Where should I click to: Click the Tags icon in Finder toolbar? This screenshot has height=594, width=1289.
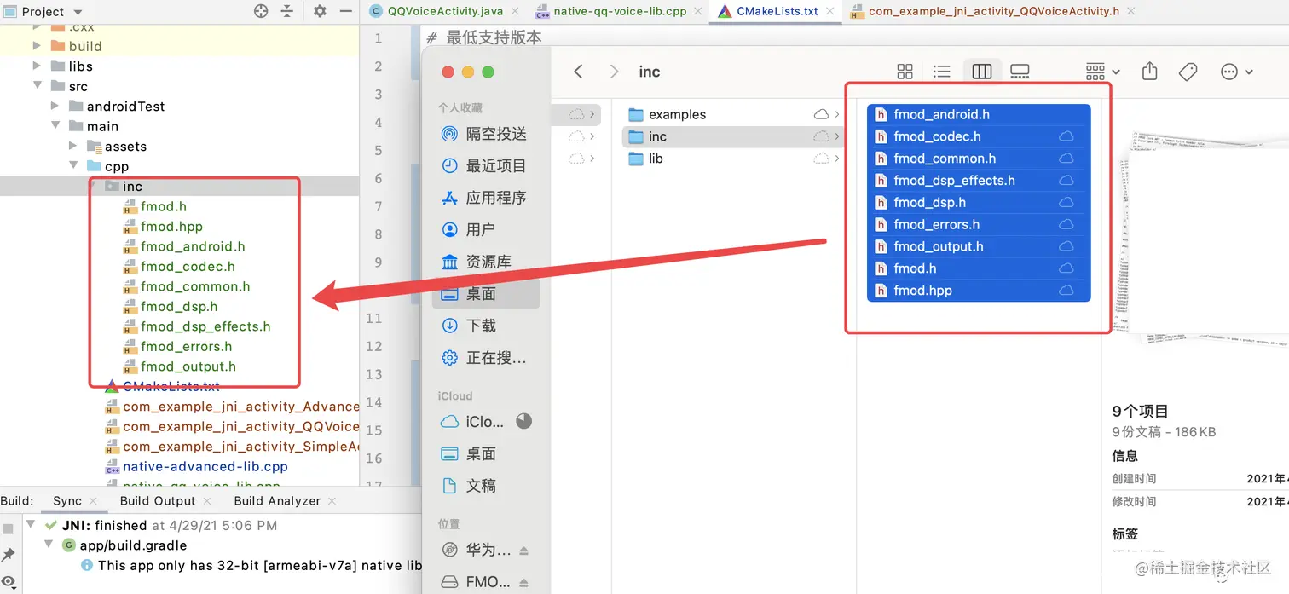pos(1188,72)
